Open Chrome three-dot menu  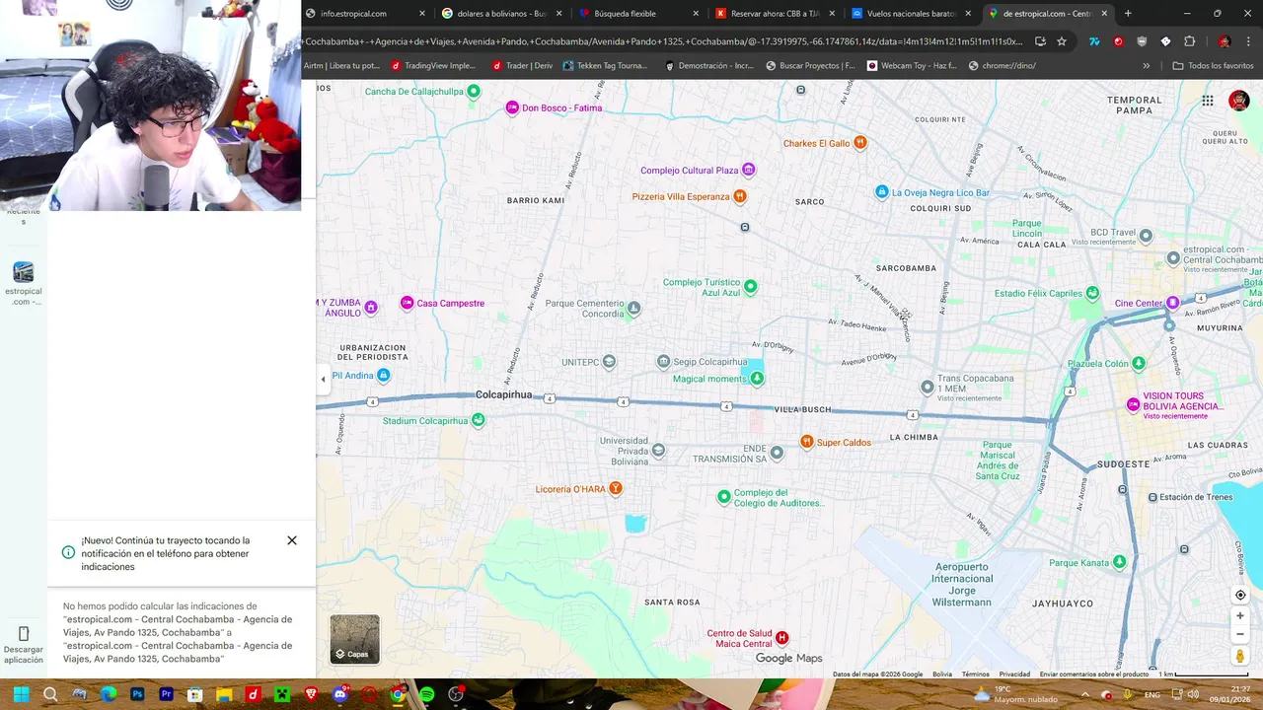point(1249,41)
